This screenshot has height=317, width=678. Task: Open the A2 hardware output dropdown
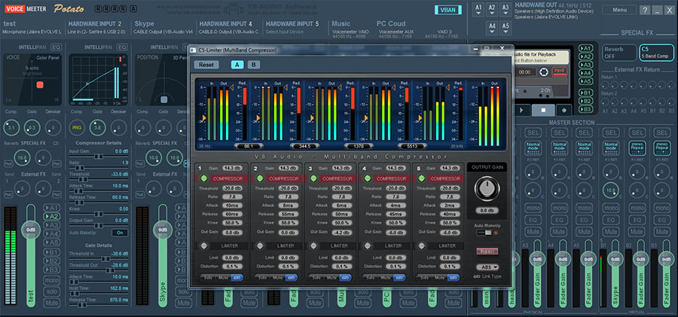(492, 11)
